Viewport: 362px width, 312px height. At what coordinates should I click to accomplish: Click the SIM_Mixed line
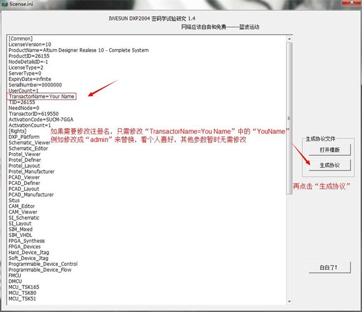[21, 229]
